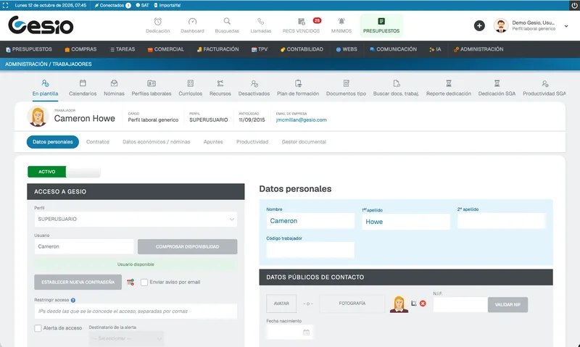This screenshot has width=580, height=347.
Task: Click Restringir acceso help question icon
Action: [x=73, y=300]
